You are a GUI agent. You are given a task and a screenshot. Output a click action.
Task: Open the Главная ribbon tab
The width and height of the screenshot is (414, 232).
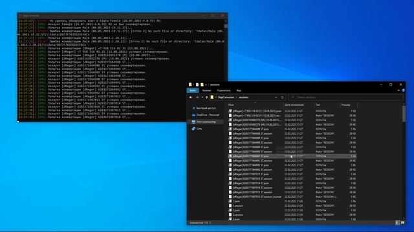[206, 90]
